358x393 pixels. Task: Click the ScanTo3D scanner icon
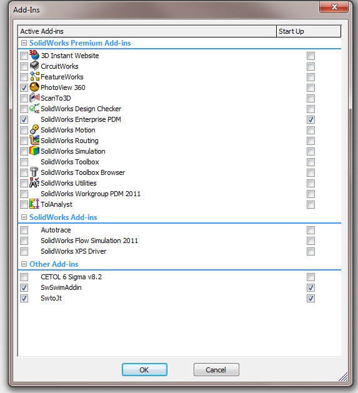(34, 97)
